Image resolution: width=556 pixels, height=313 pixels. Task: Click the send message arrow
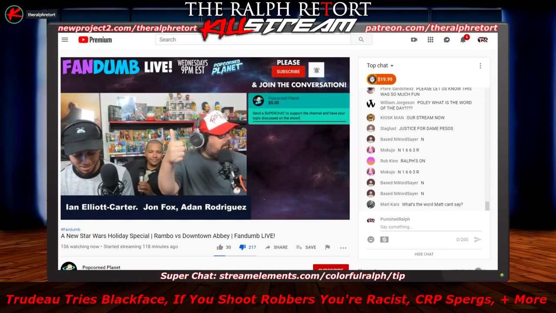pos(477,240)
